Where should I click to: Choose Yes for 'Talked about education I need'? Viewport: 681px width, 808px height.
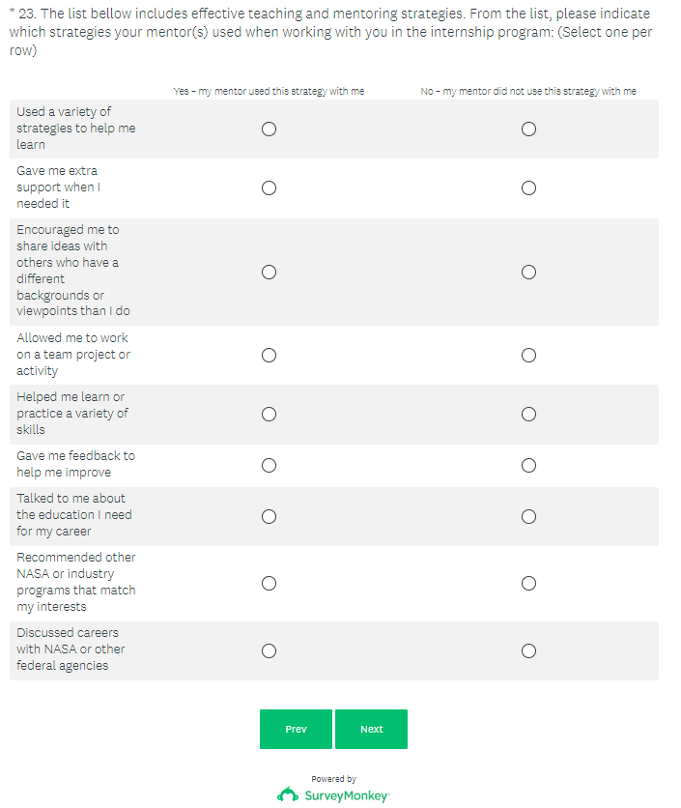click(269, 516)
